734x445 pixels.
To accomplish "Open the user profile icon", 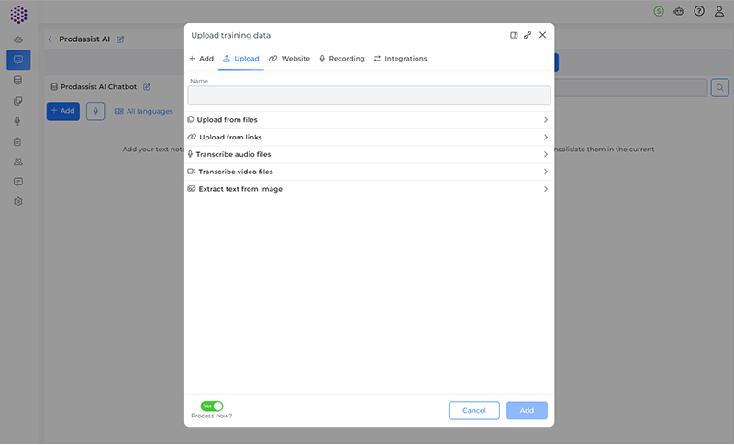I will coord(719,11).
